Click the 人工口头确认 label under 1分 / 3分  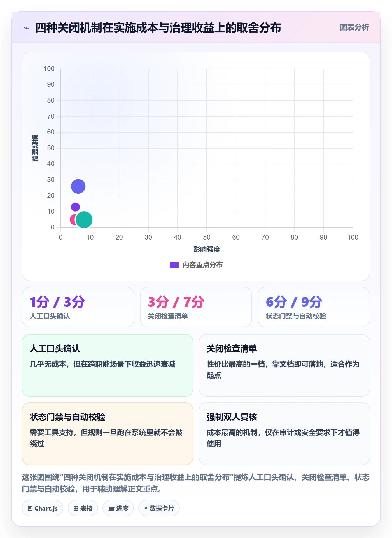point(50,316)
